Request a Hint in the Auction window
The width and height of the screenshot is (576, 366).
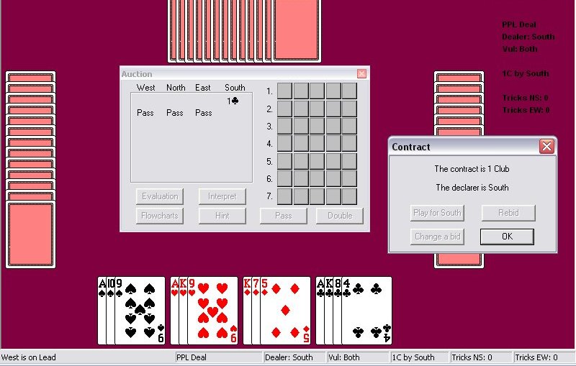click(222, 216)
